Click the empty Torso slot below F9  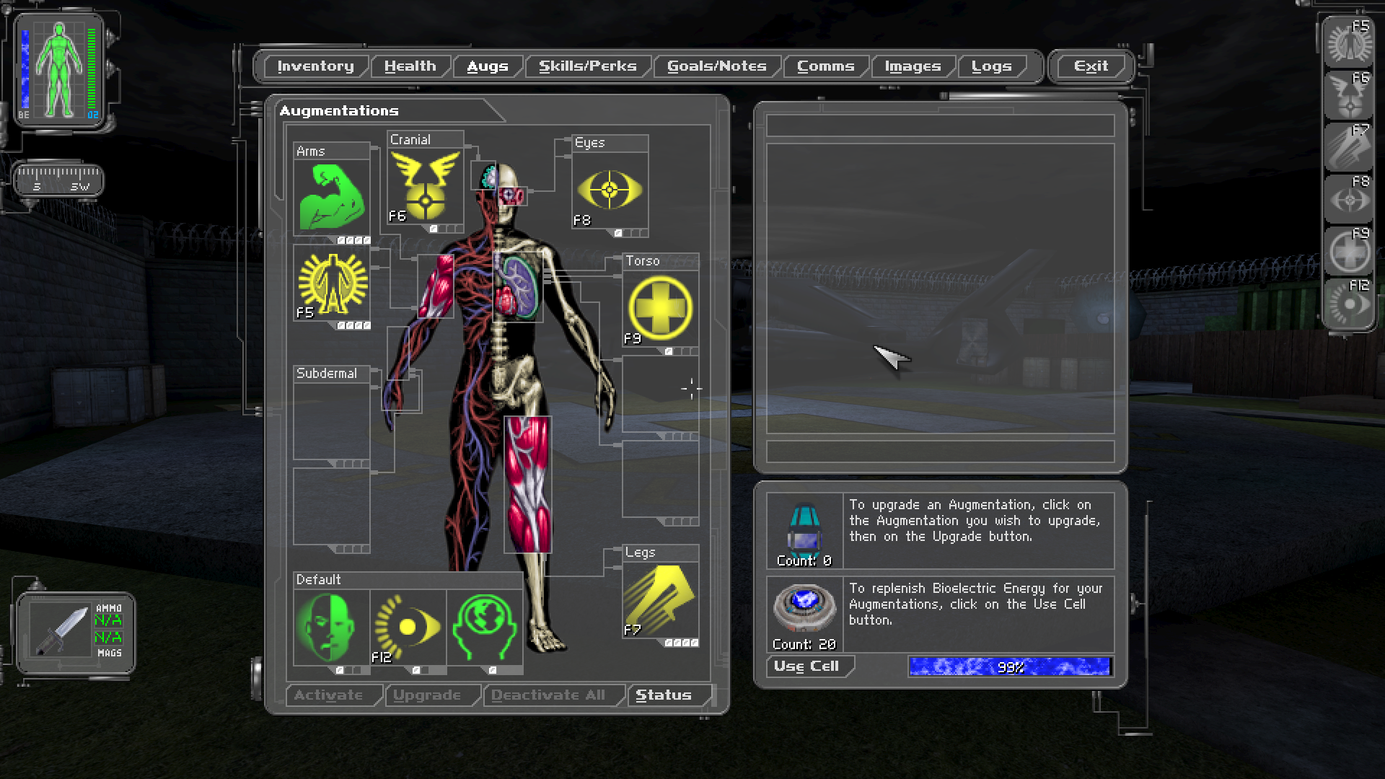coord(661,394)
